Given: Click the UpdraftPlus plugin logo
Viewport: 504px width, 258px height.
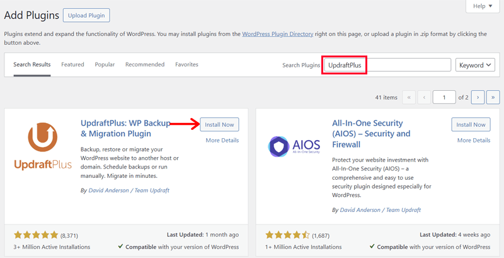Looking at the screenshot, I should tap(43, 147).
